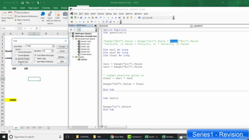This screenshot has height=140, width=249.
Task: Open Insert UserForm dropdown arrow in toolbar
Action: [78, 17]
